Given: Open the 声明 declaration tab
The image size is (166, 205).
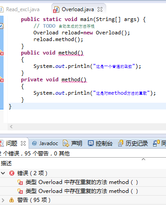Looking at the screenshot, I should (x=73, y=143).
